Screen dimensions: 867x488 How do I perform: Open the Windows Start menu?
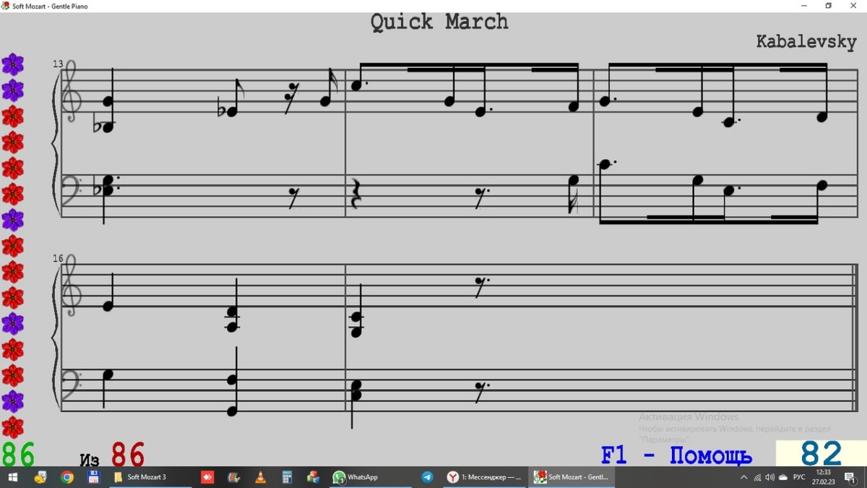[12, 477]
